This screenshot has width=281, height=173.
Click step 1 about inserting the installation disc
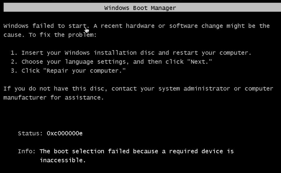pyautogui.click(x=131, y=53)
